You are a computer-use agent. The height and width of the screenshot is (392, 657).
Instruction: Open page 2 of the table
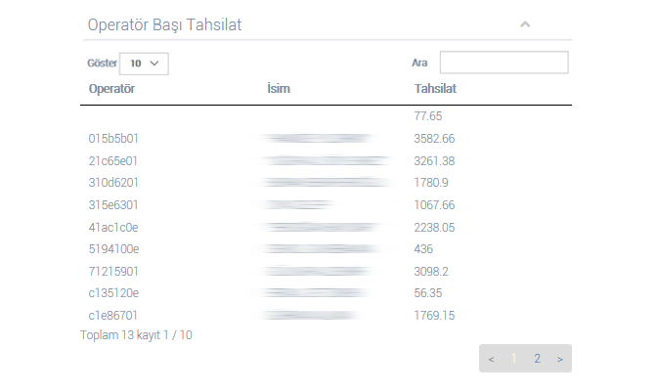click(537, 359)
